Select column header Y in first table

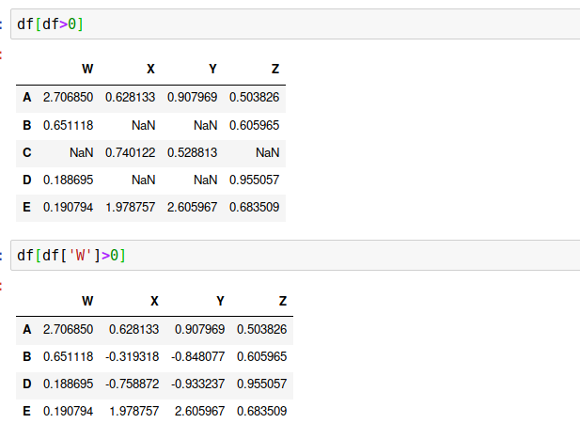(x=212, y=70)
